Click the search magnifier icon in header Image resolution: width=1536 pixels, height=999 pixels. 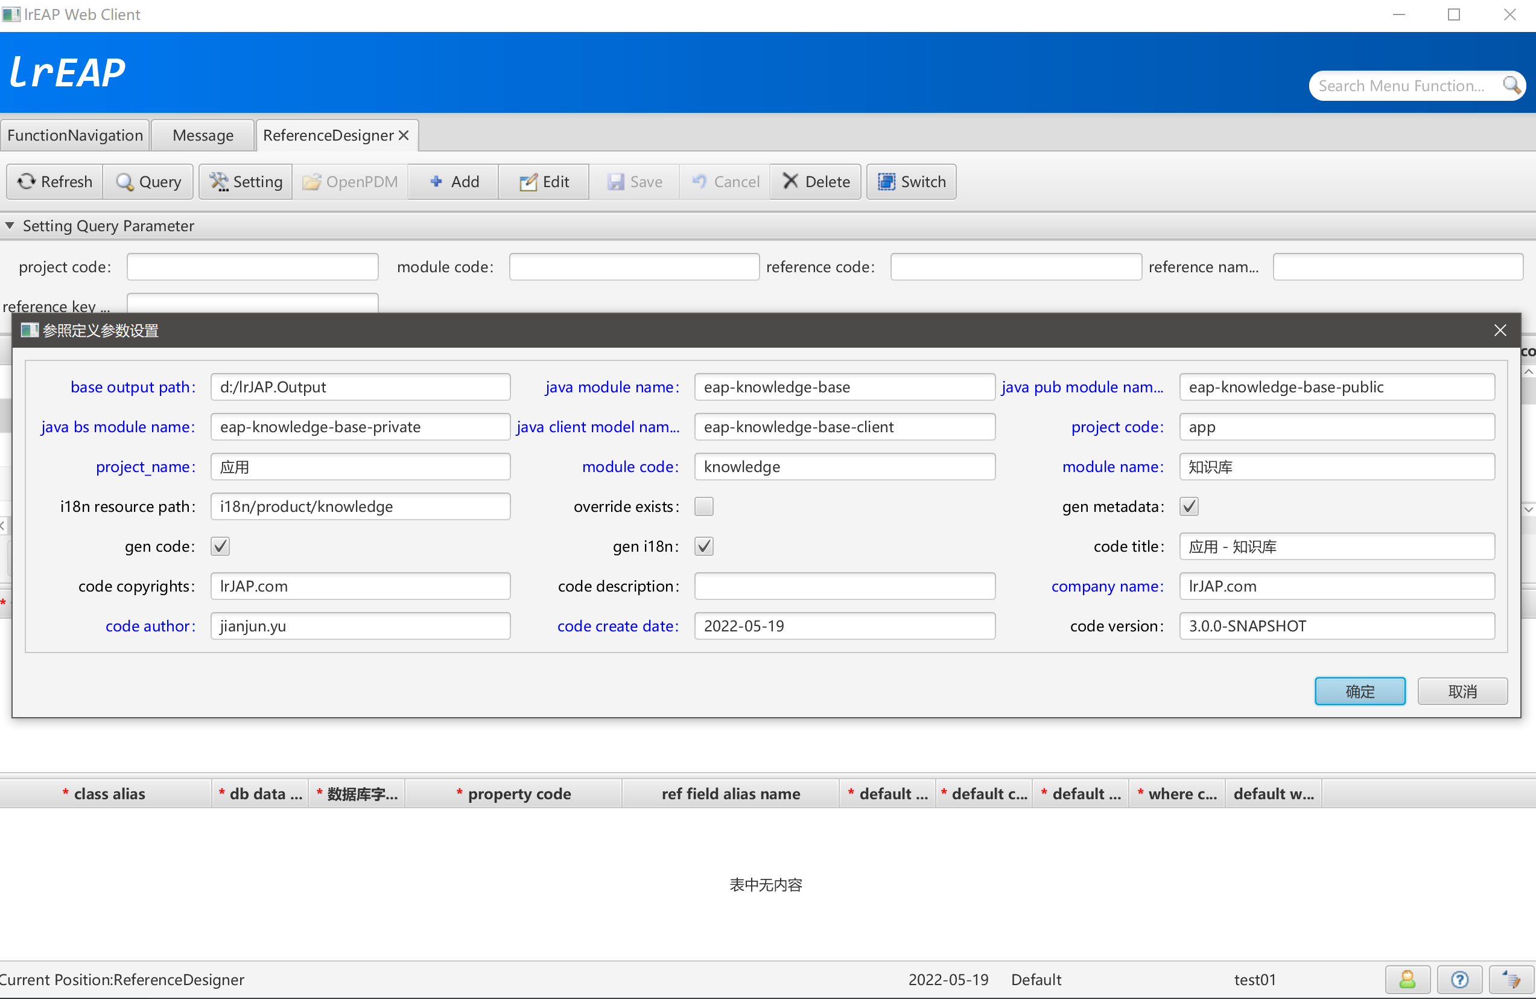1511,85
